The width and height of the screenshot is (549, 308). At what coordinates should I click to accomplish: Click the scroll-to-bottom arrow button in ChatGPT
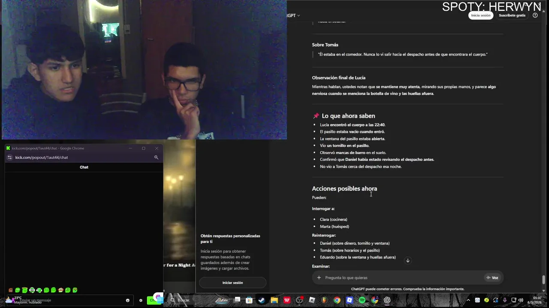pos(408,261)
